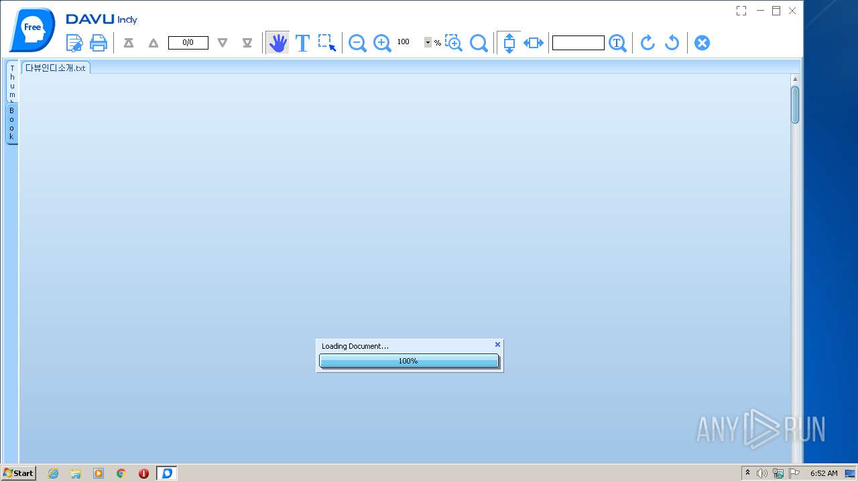
Task: Toggle fit to width view
Action: pyautogui.click(x=534, y=43)
